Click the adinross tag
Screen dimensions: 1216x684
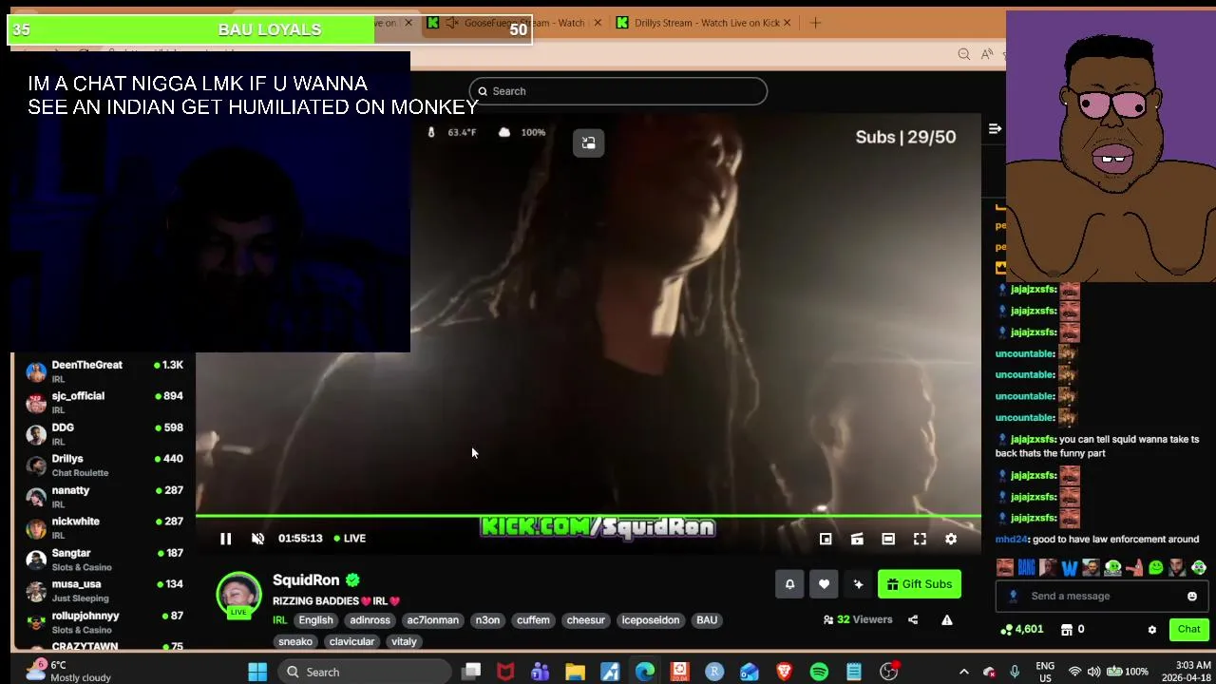[x=370, y=620]
